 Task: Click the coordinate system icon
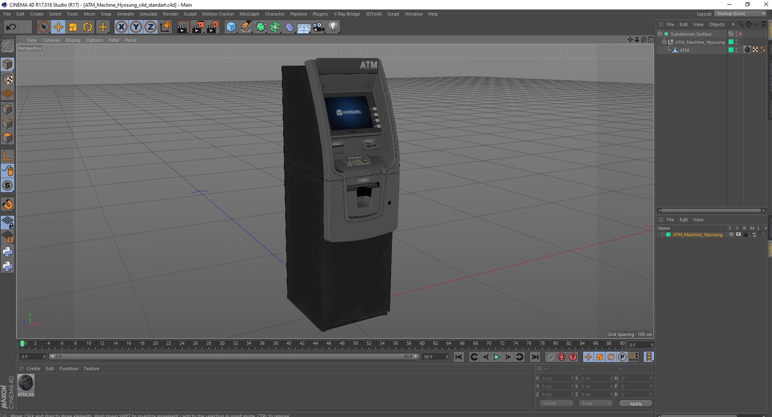tap(165, 27)
